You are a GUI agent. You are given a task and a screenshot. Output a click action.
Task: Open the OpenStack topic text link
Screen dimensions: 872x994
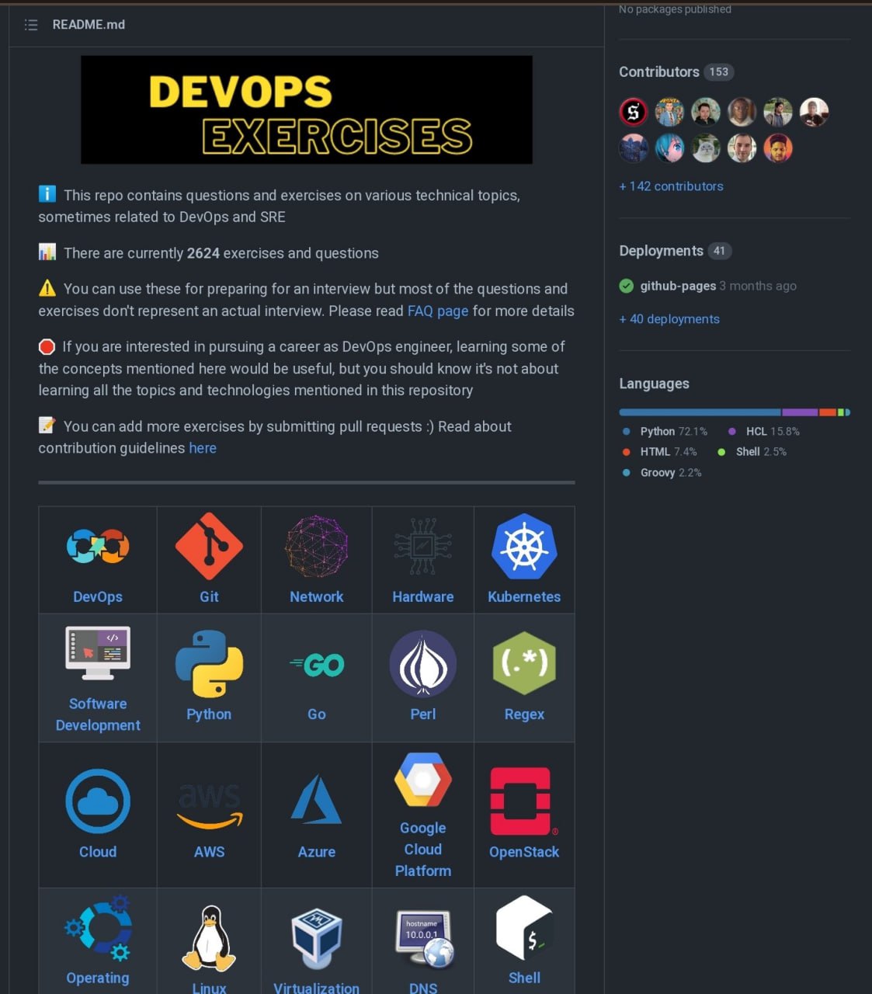click(x=524, y=852)
